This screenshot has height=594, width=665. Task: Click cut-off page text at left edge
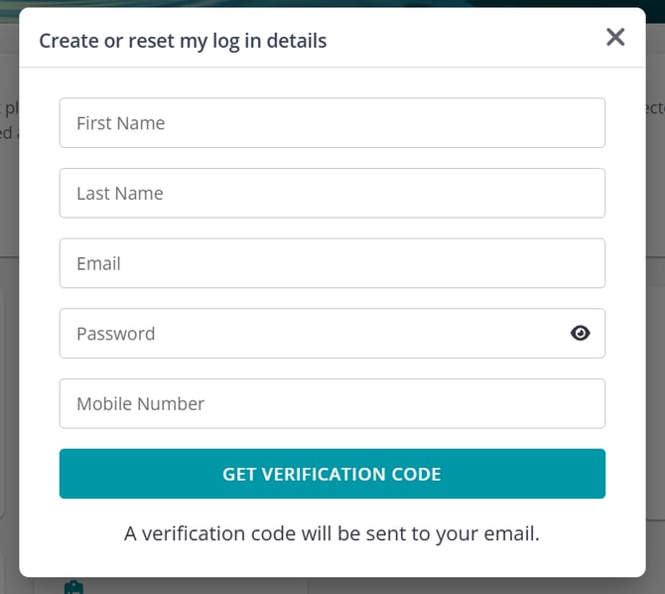[8, 120]
